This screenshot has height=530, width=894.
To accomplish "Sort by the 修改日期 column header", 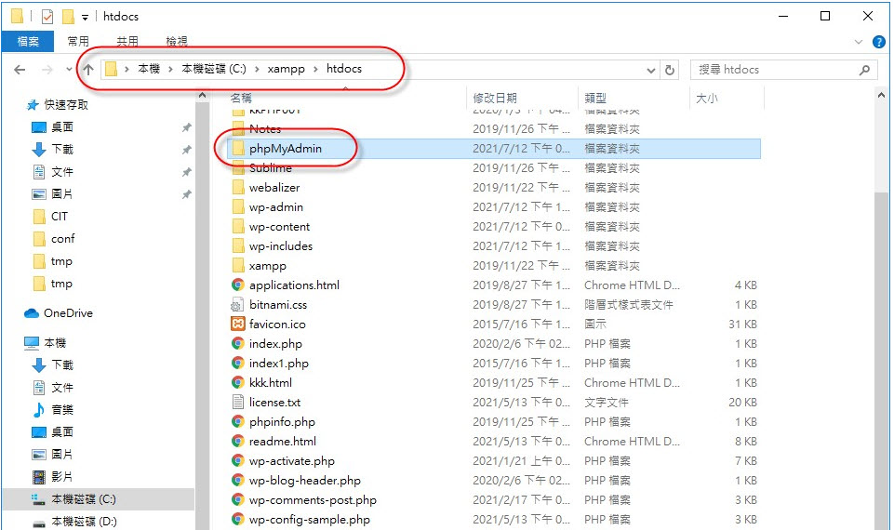I will [x=495, y=98].
